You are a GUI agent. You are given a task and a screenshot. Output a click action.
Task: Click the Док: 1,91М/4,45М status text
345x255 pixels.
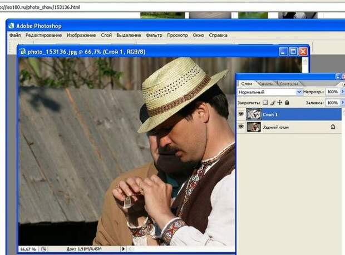tap(84, 249)
